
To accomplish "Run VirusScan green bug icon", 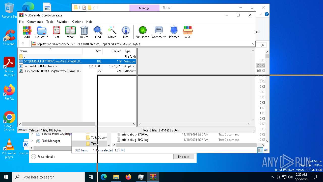I will (143, 32).
